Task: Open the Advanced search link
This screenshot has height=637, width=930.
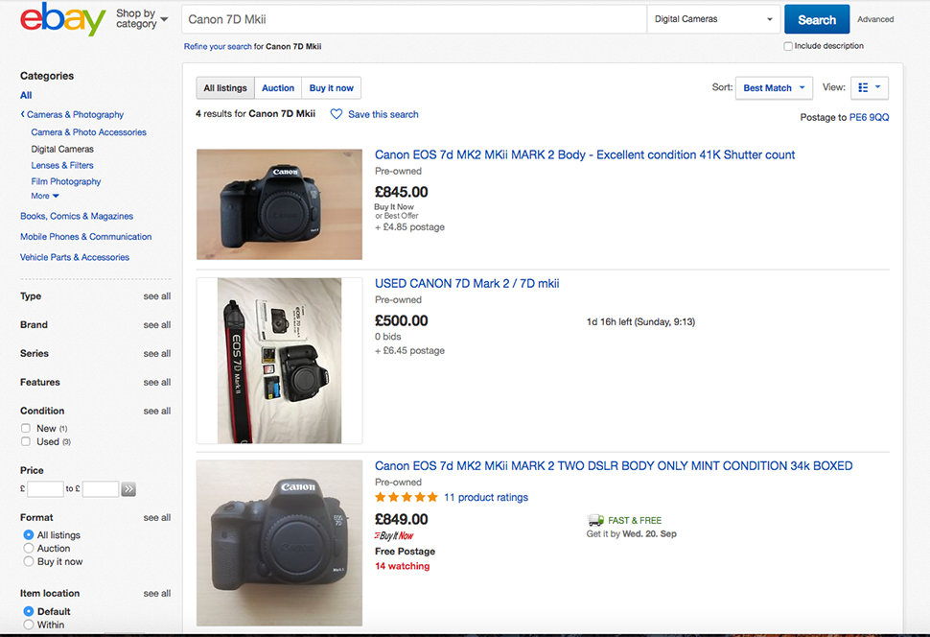Action: coord(874,18)
